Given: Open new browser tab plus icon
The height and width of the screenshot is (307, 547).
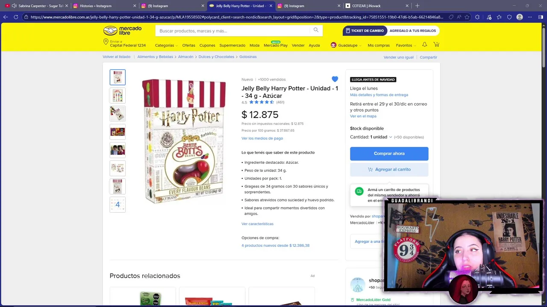Looking at the screenshot, I should coord(417,6).
